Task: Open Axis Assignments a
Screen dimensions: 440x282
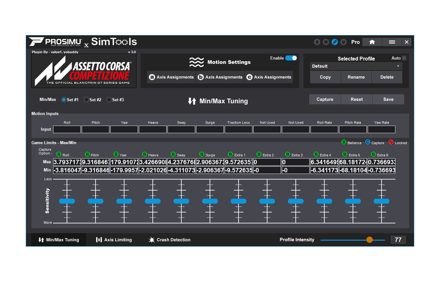Action: [171, 77]
